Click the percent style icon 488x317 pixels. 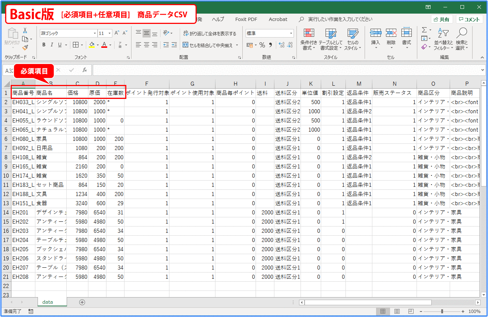click(x=262, y=45)
